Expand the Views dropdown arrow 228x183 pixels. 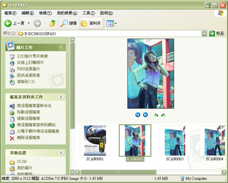tap(116, 23)
